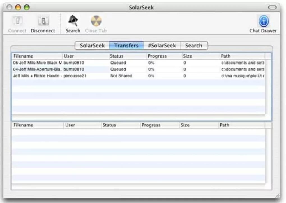Viewport: 286px width, 203px height.
Task: Select the Jeff Mills + Richie Hawtin row
Action: click(139, 76)
